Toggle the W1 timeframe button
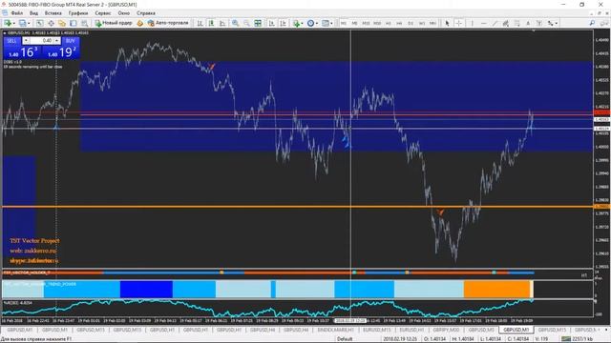Viewport: 611px width, 343px height. (x=422, y=23)
